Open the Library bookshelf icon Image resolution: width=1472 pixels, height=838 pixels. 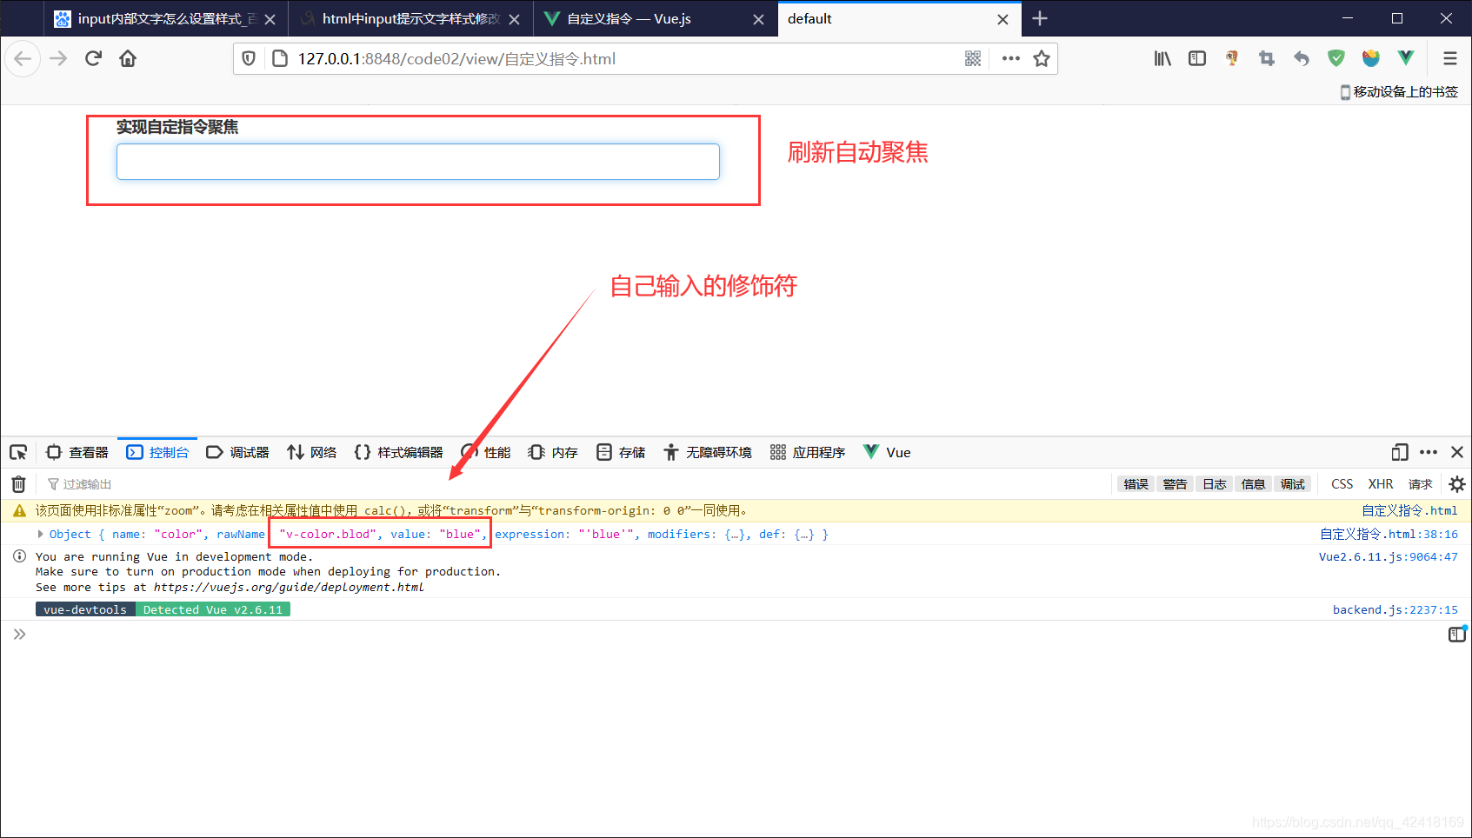[1162, 59]
